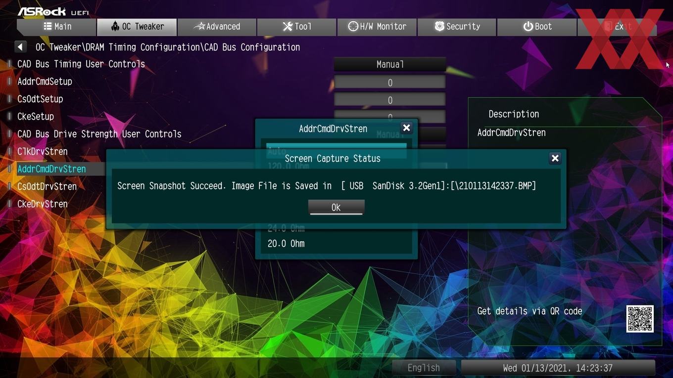Click the Security shield icon
This screenshot has height=378, width=673.
[439, 26]
